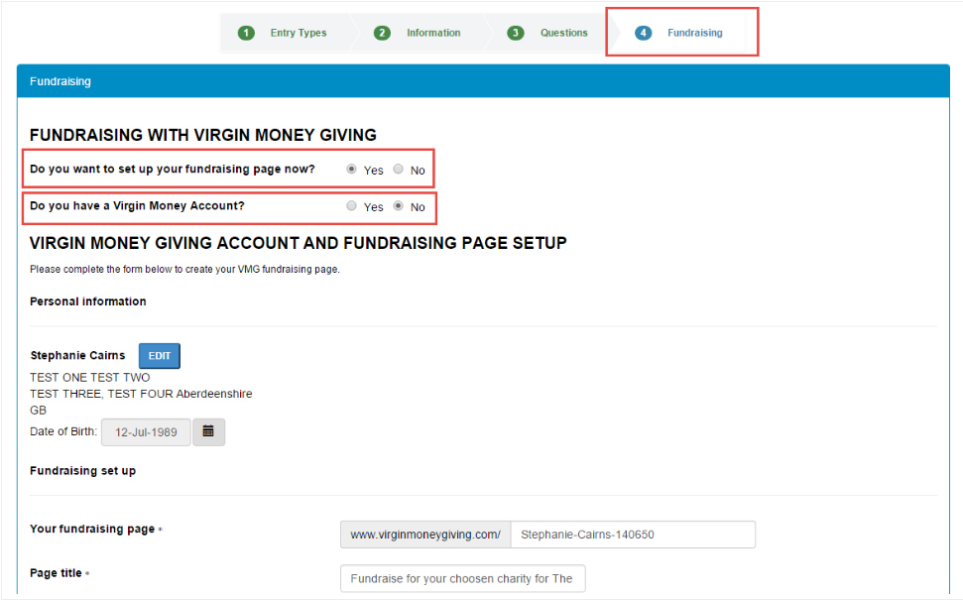This screenshot has height=600, width=963.
Task: Click the step 3 number circle
Action: pyautogui.click(x=516, y=33)
